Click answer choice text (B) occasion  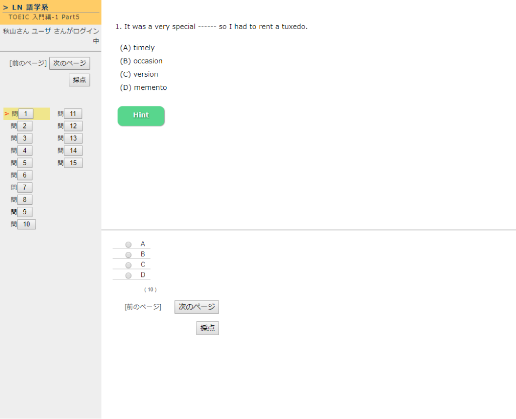[x=141, y=61]
